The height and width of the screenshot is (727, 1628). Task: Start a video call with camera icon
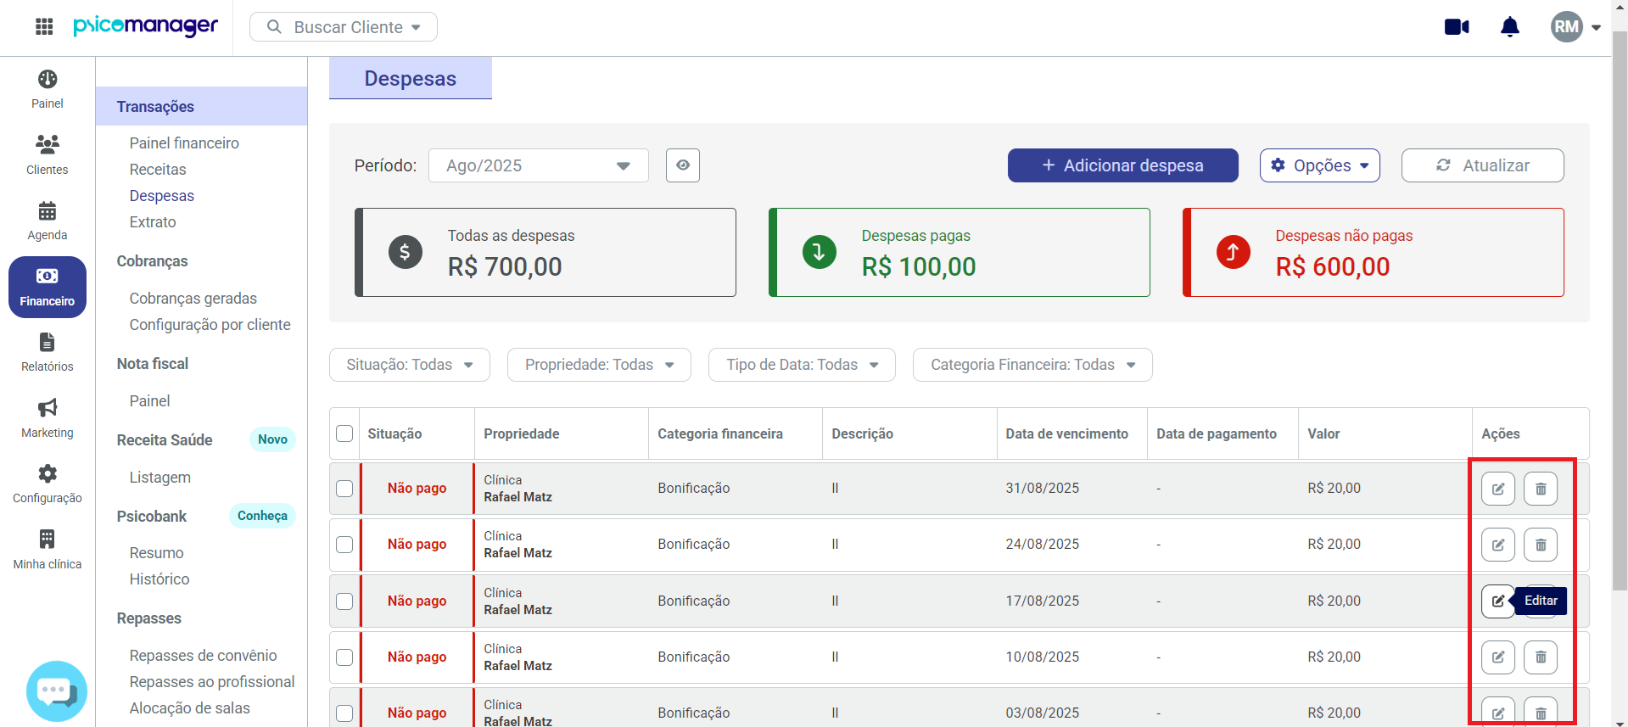coord(1457,27)
